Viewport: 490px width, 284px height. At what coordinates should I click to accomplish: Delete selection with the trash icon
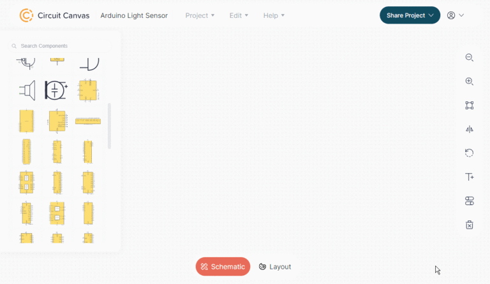[x=470, y=225]
